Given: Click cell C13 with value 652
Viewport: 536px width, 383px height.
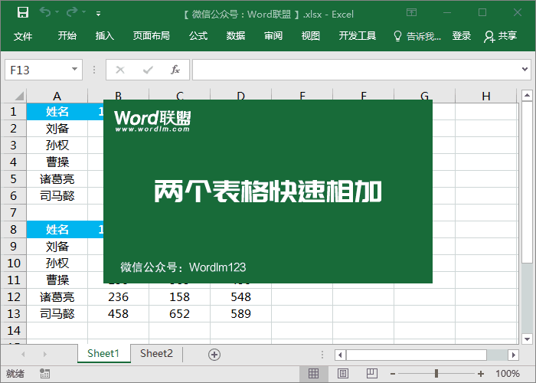Looking at the screenshot, I should 179,314.
